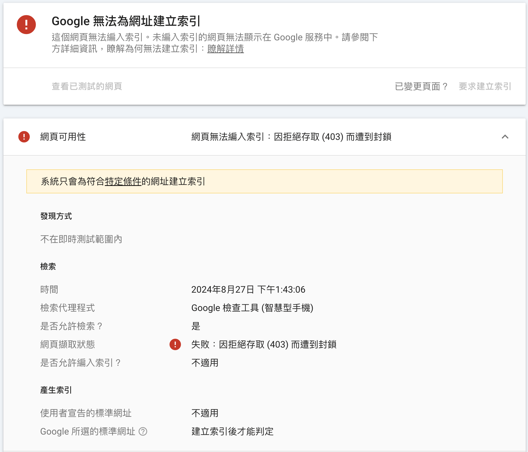Image resolution: width=528 pixels, height=452 pixels.
Task: Click 要求建立索引 button
Action: [x=485, y=86]
